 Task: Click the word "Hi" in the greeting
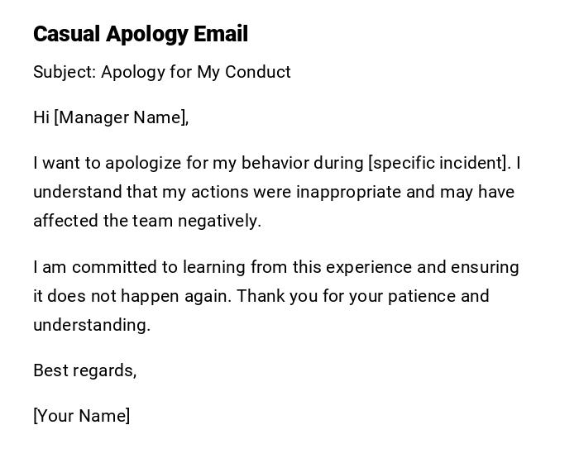pos(41,117)
